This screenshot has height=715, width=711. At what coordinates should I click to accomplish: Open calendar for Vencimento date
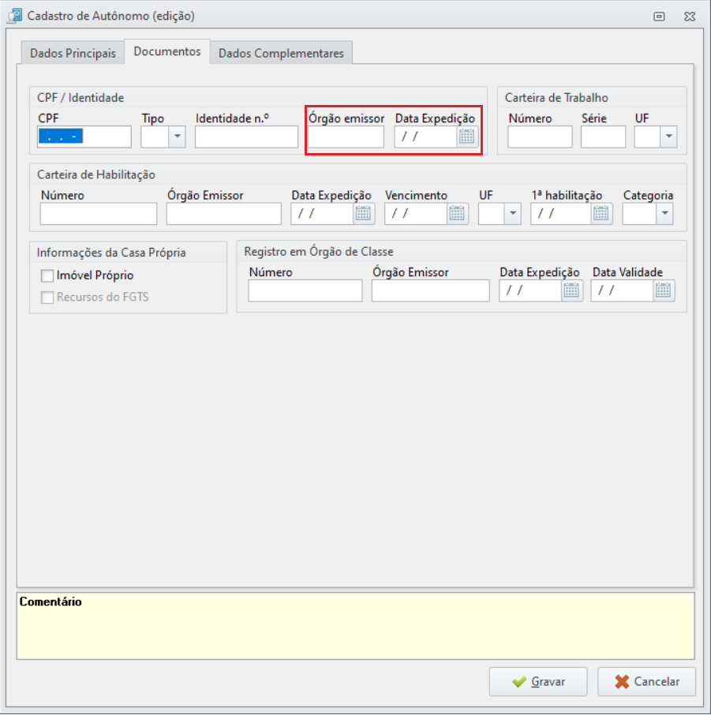(x=457, y=213)
